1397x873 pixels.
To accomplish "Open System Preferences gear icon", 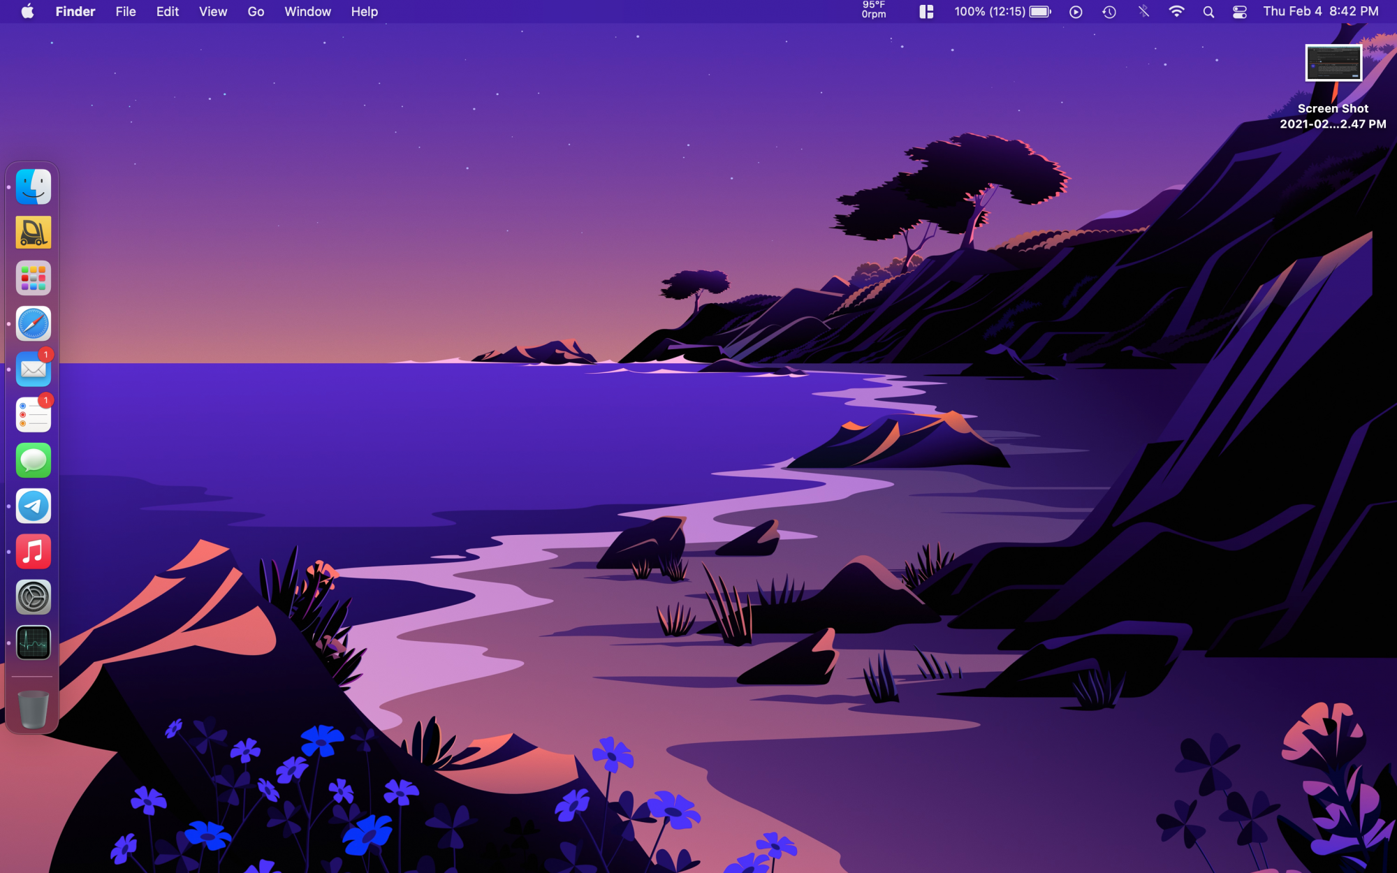I will pos(34,598).
